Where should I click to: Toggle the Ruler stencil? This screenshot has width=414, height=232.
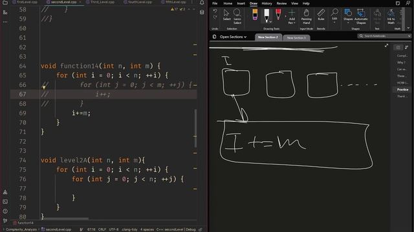tap(321, 15)
